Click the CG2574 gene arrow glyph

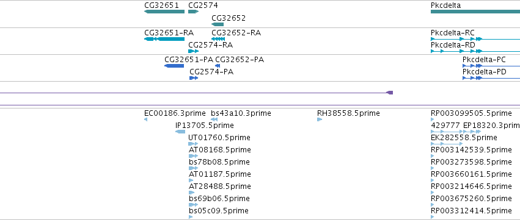(193, 12)
